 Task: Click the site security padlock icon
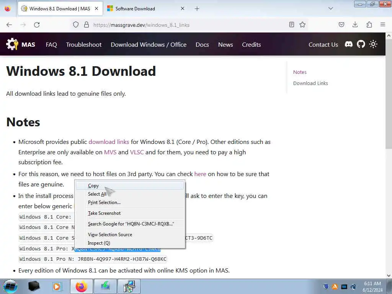coord(87,24)
